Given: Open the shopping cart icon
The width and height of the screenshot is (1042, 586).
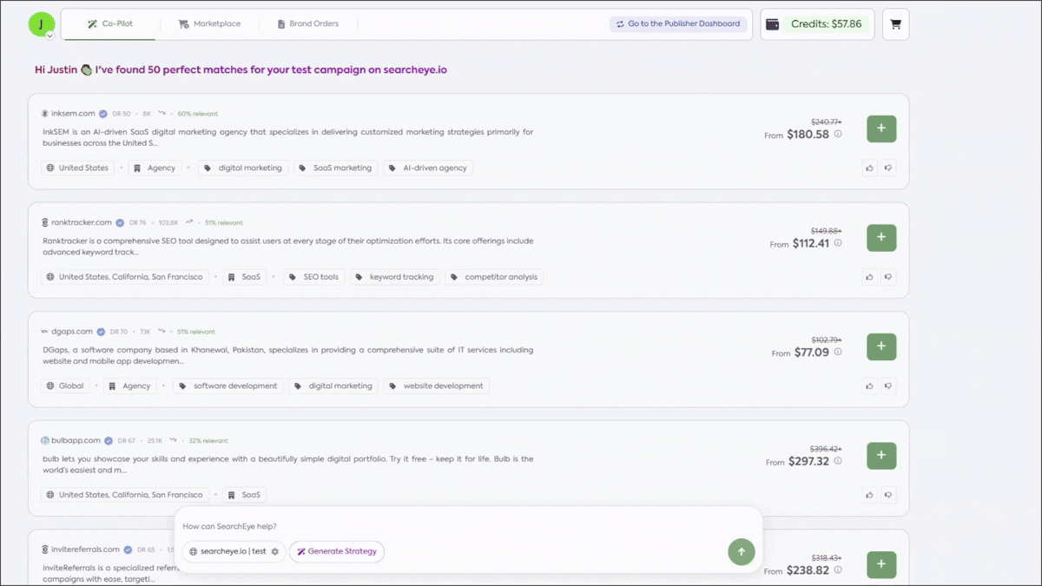Looking at the screenshot, I should 895,24.
